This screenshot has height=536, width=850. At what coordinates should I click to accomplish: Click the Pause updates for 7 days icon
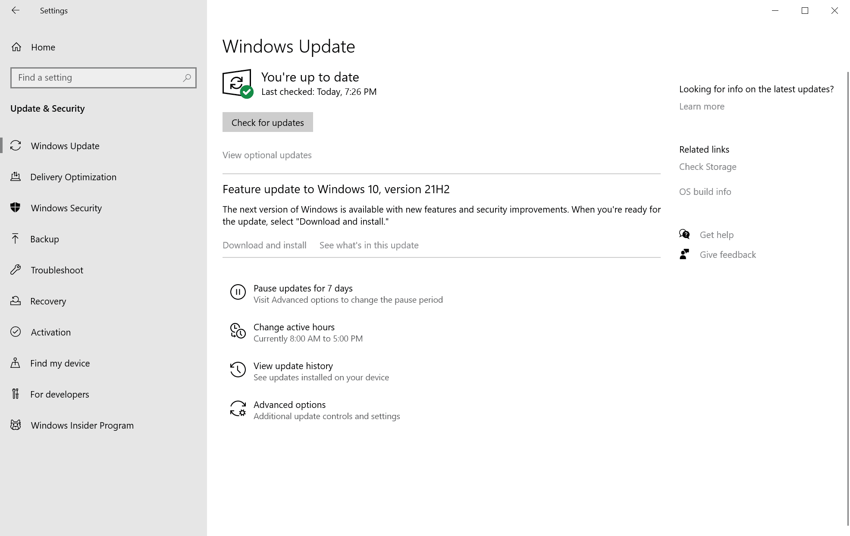pos(237,291)
